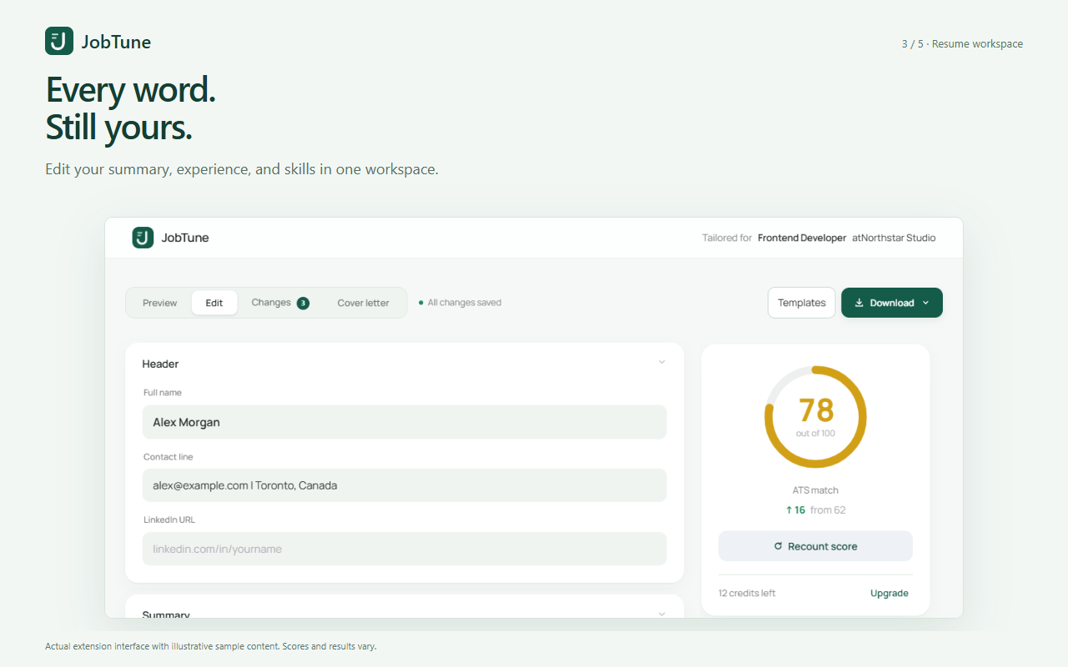Click the green up arrow beside 16
Viewport: 1068px width, 667px height.
(788, 509)
